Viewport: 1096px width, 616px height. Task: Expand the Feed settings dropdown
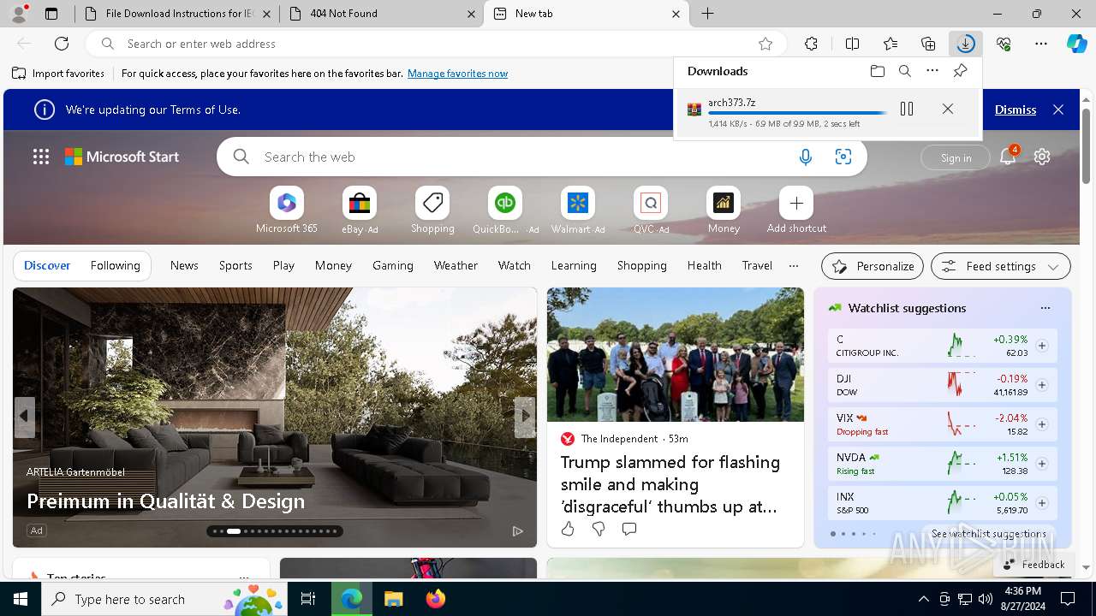pos(1001,266)
